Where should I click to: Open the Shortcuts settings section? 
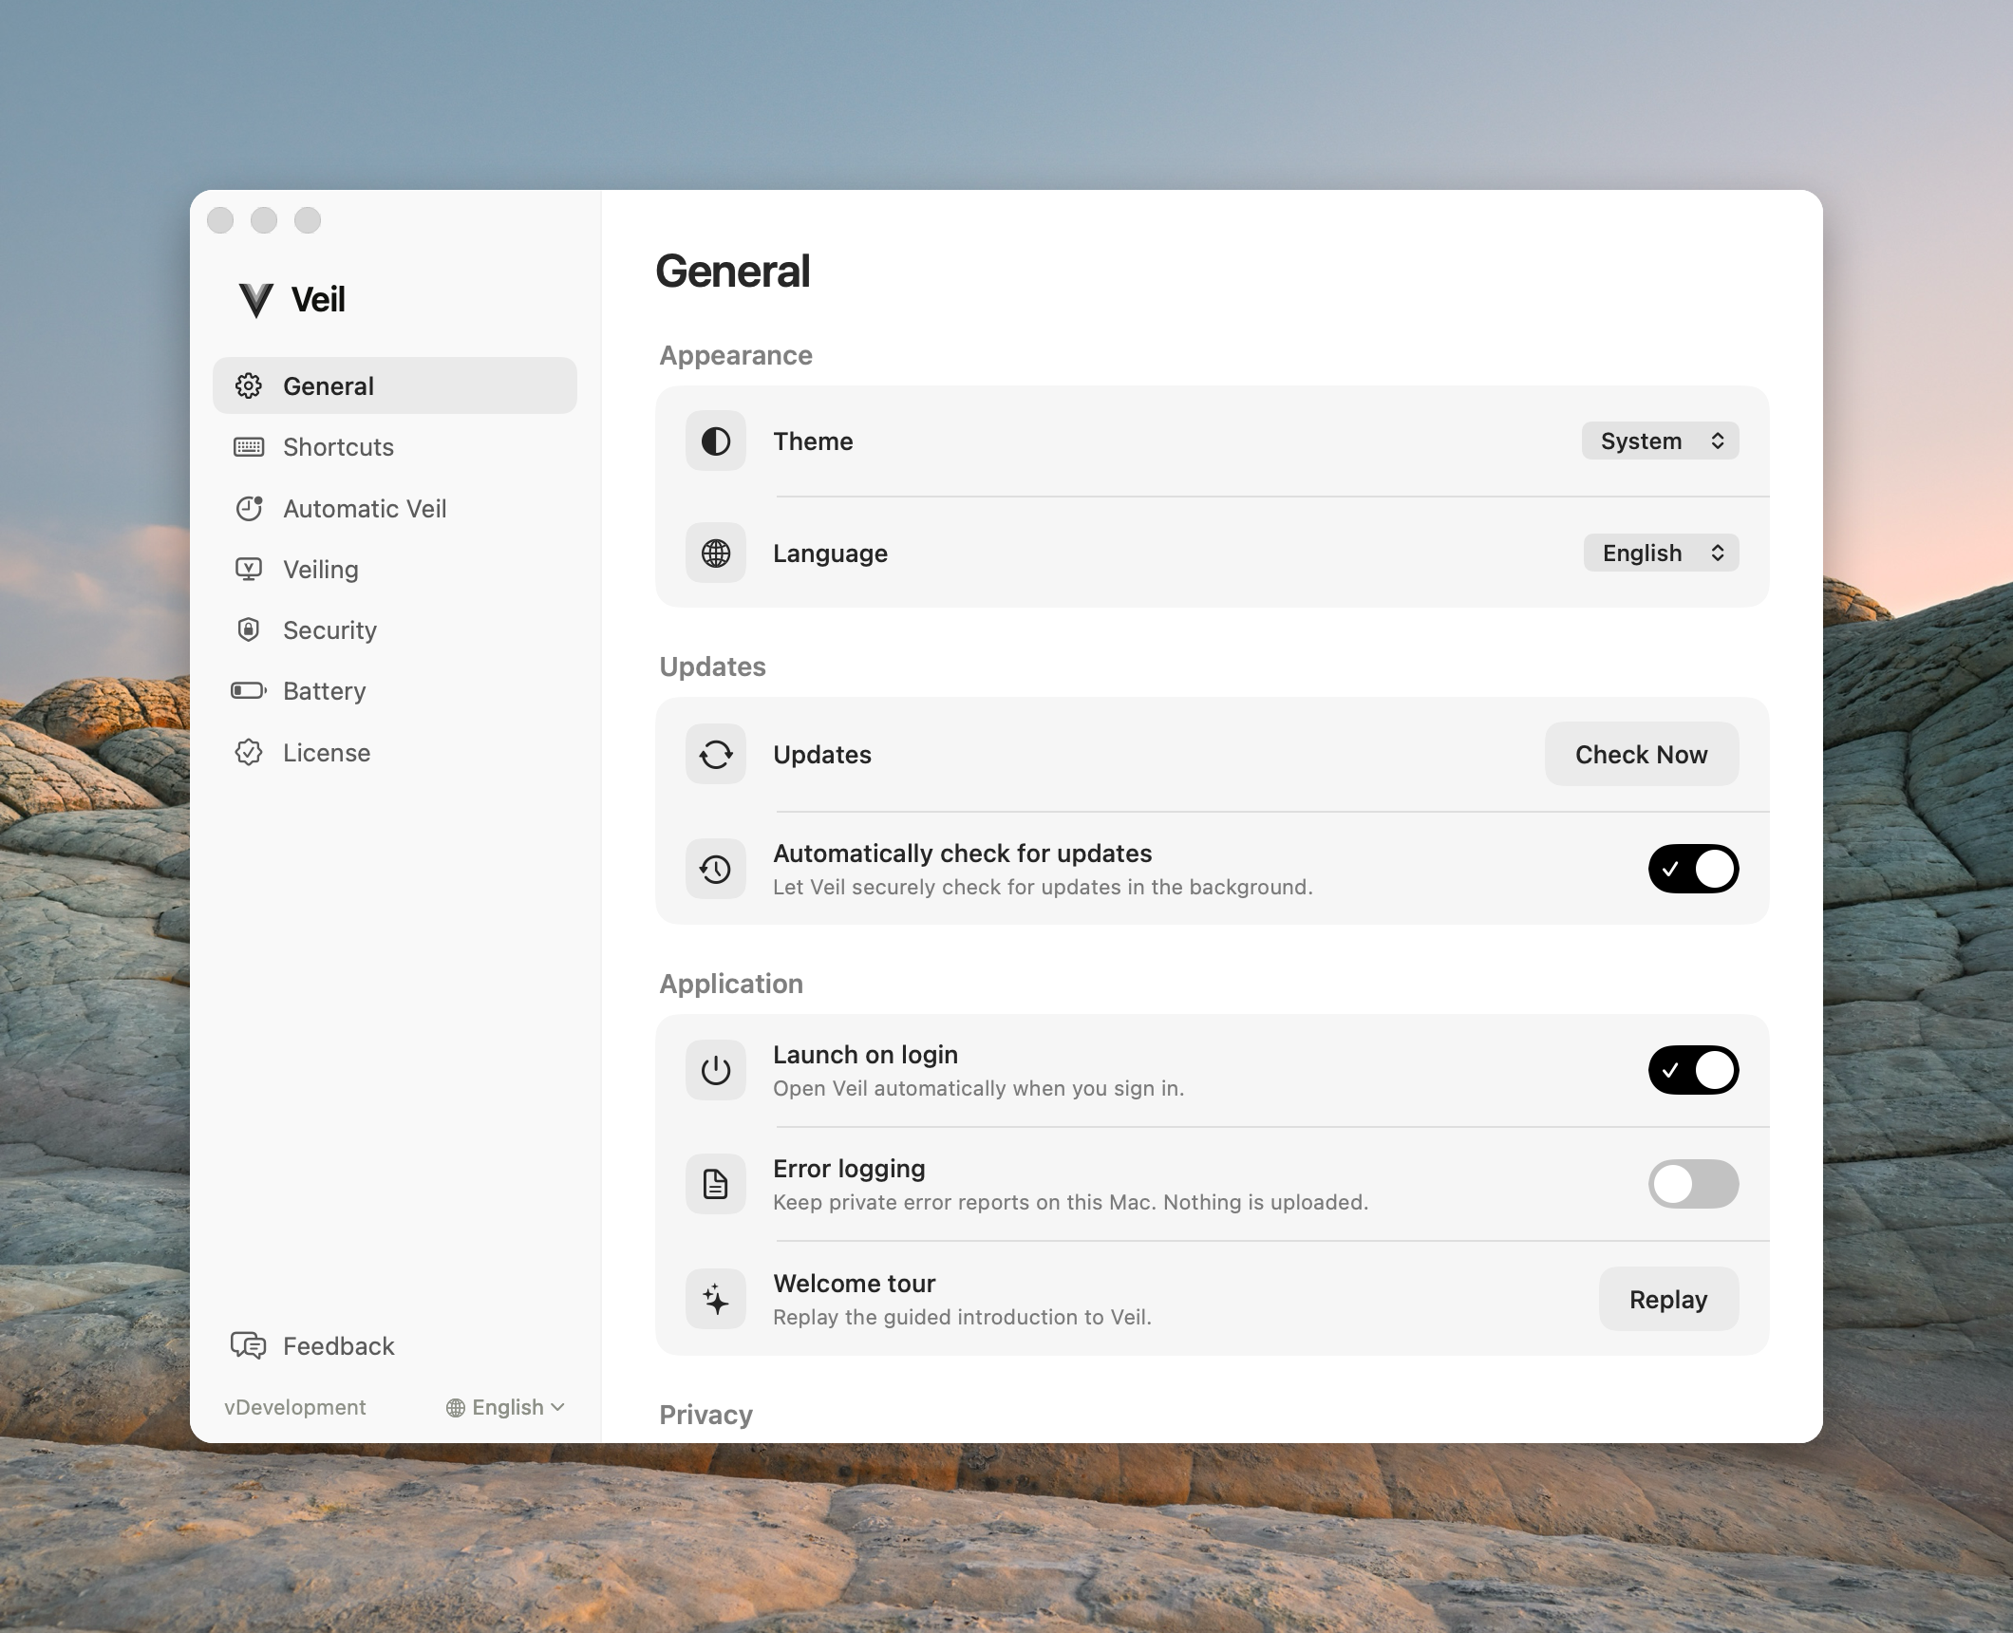tap(395, 446)
